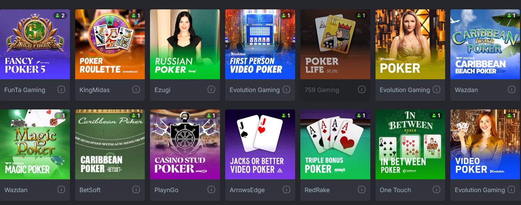Show info for 759 Gaming provider
The height and width of the screenshot is (205, 521).
pyautogui.click(x=362, y=90)
